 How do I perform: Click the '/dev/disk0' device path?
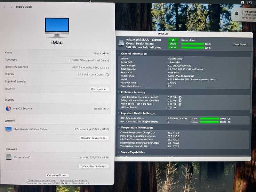click(x=174, y=62)
